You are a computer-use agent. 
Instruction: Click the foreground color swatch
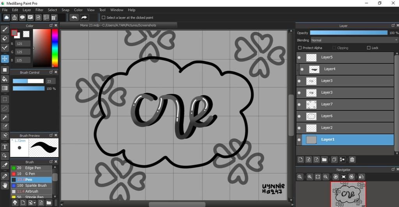coord(14,33)
